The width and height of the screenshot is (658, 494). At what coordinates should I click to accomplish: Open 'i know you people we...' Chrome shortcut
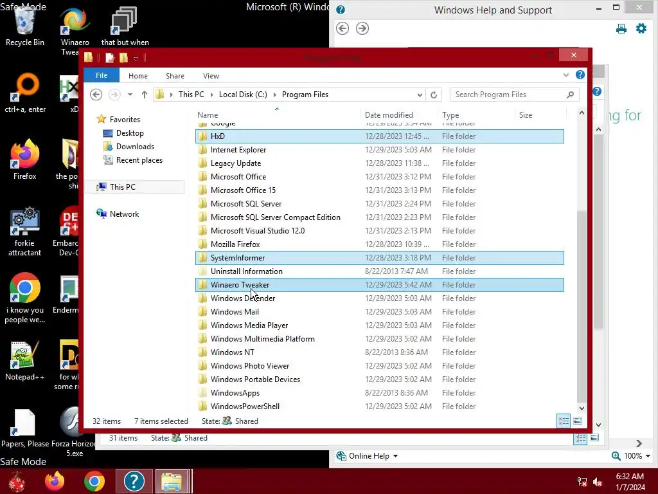(25, 298)
